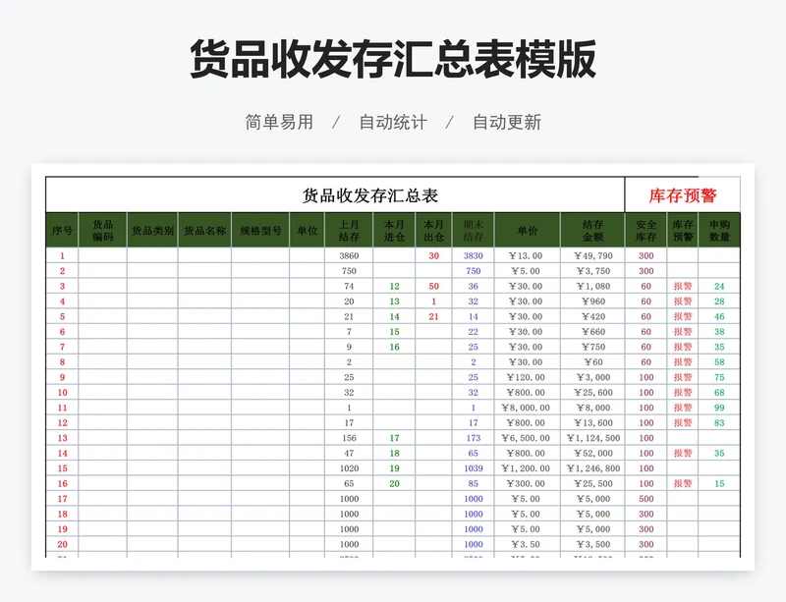This screenshot has width=786, height=602.
Task: Click the green 19 cell in 本月进仓
Action: click(x=394, y=468)
